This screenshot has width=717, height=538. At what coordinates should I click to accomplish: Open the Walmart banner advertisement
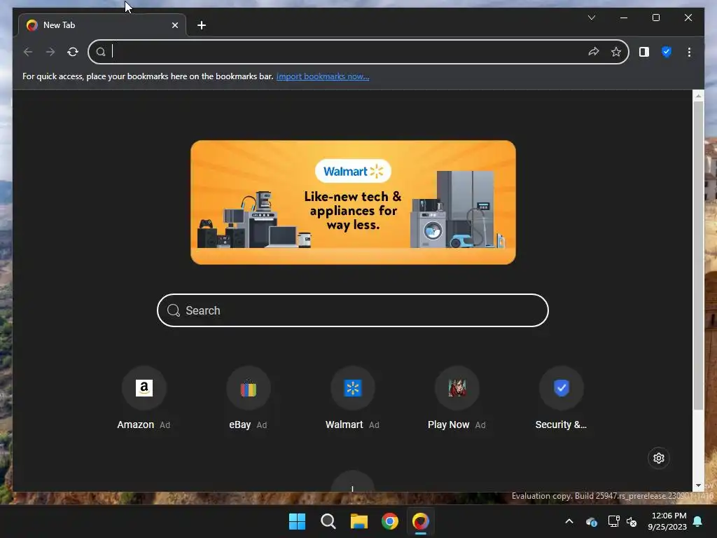[353, 202]
